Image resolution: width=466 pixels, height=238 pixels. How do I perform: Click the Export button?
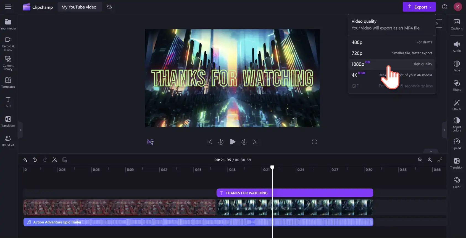[419, 7]
